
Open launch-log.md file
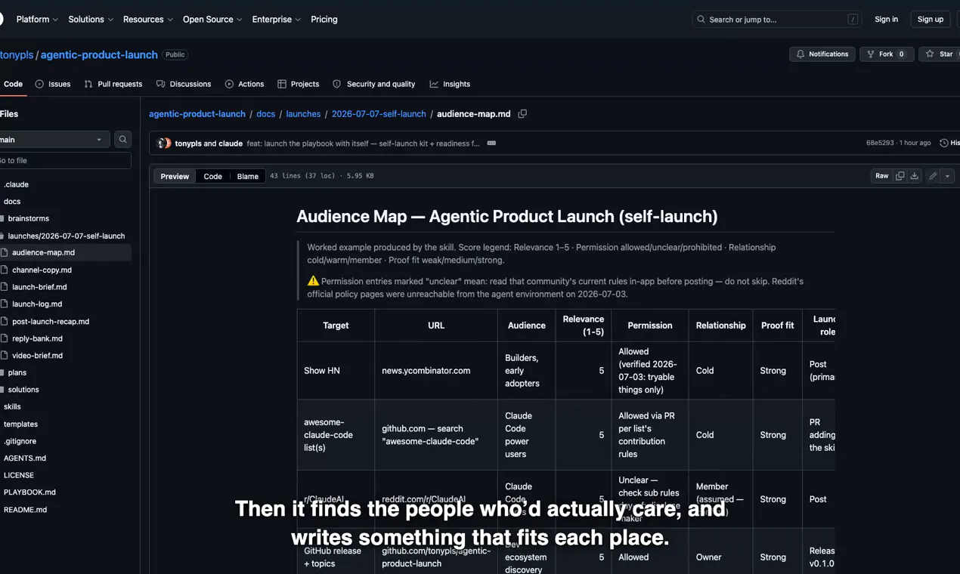(37, 304)
